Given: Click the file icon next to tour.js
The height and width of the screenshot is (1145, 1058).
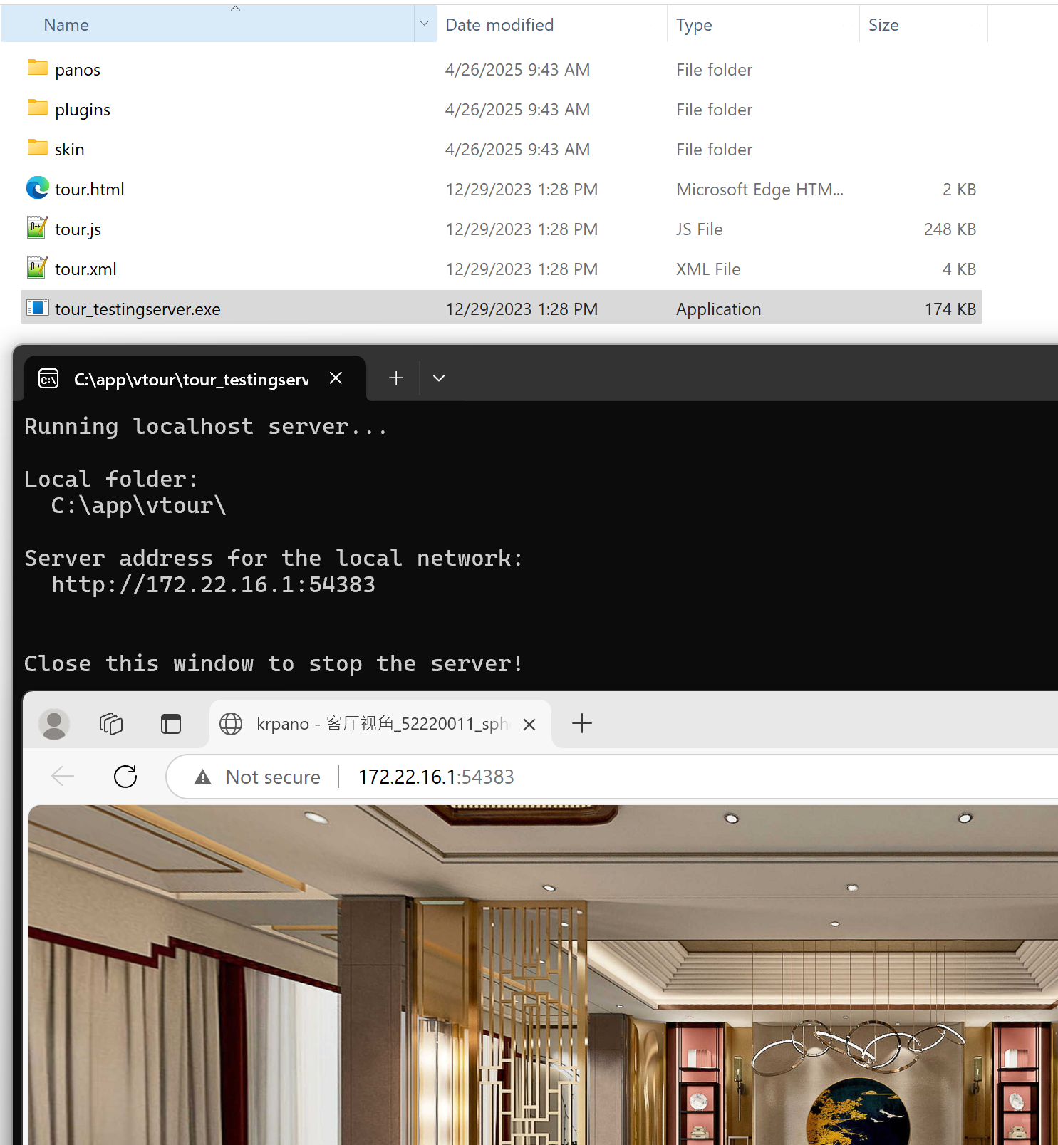Looking at the screenshot, I should [37, 228].
